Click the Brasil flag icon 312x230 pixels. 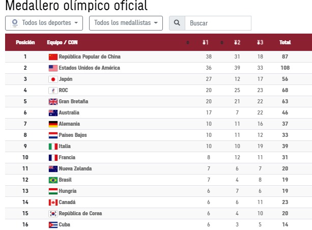53,180
